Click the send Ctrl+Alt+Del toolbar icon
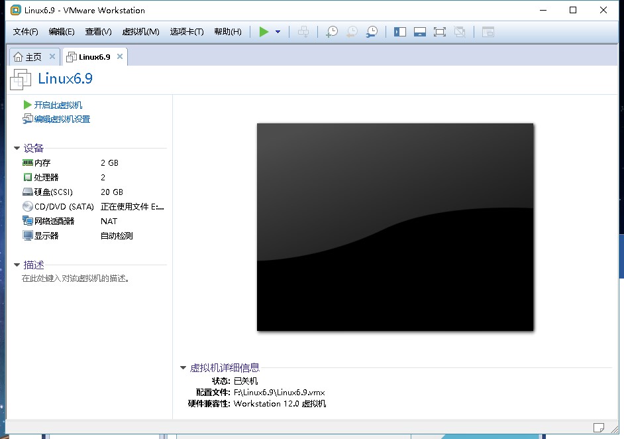The width and height of the screenshot is (624, 439). [303, 32]
